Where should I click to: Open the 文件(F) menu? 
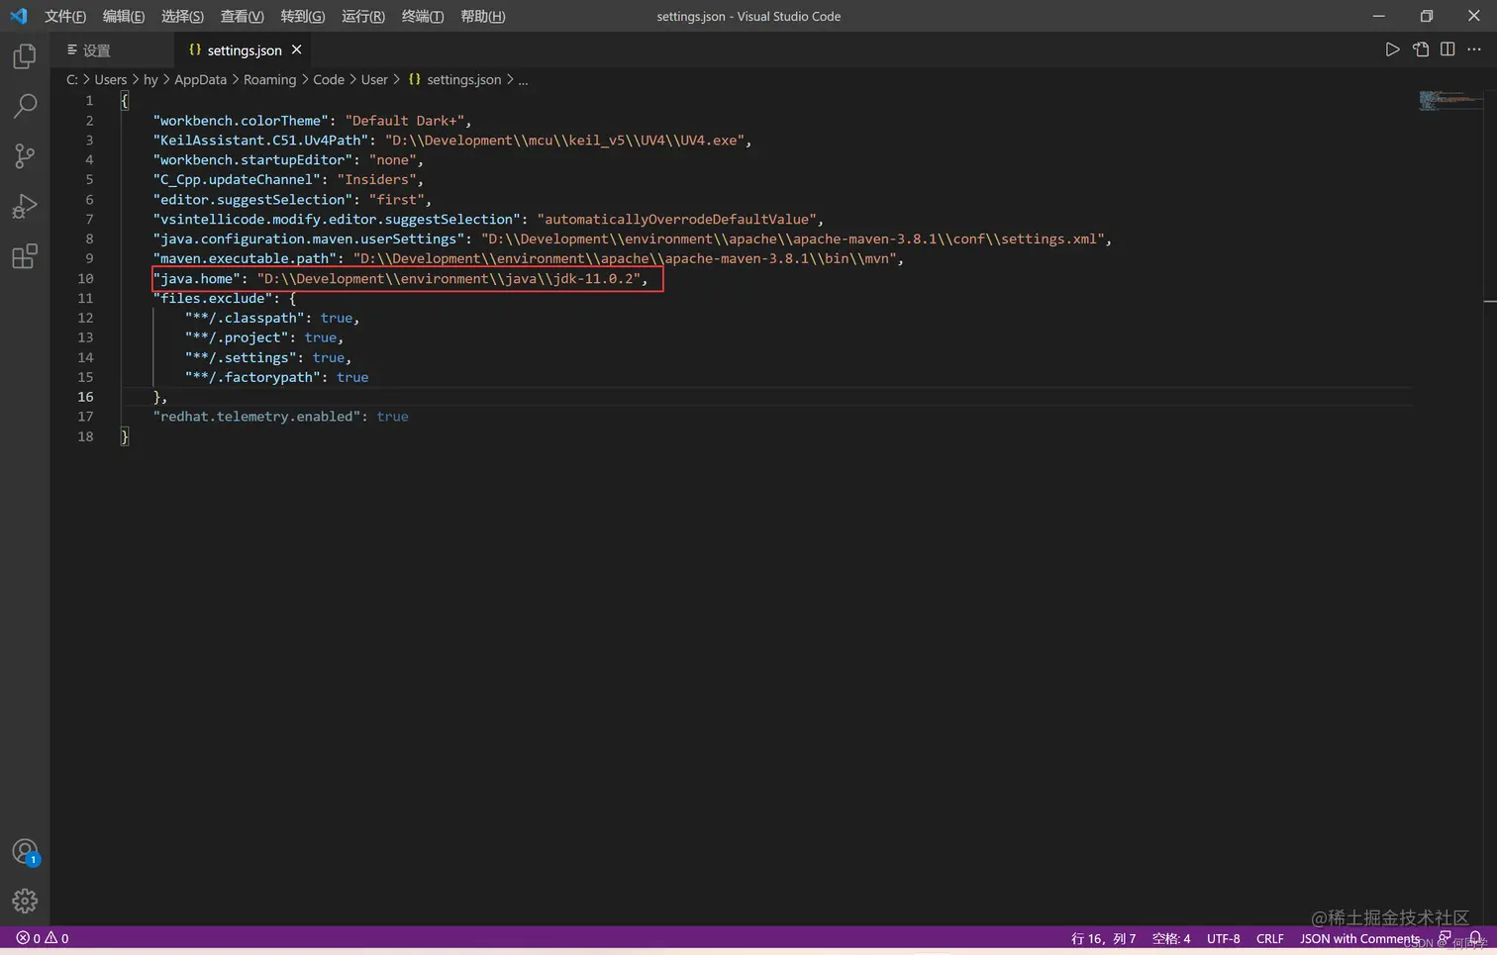tap(65, 16)
